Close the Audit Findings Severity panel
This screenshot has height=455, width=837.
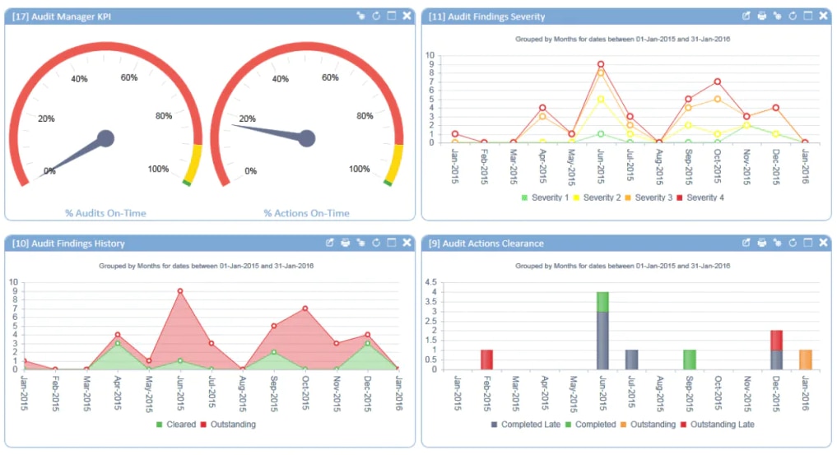click(823, 16)
